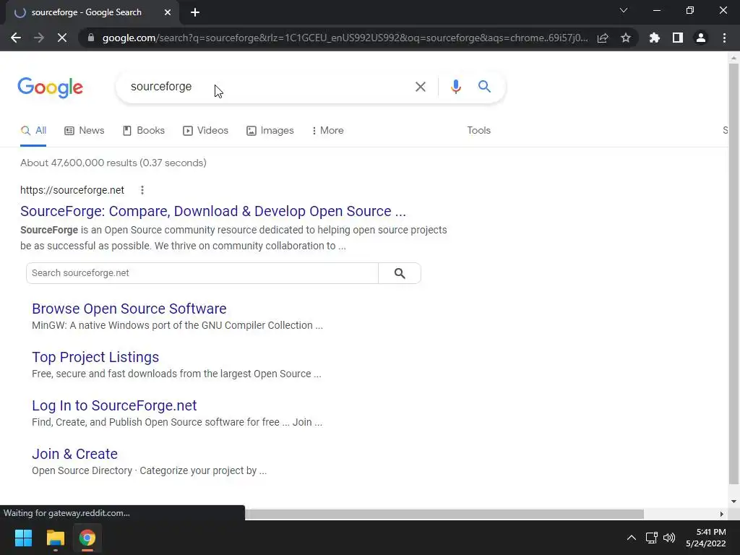Open the volume speaker icon
The width and height of the screenshot is (740, 555).
tap(668, 538)
